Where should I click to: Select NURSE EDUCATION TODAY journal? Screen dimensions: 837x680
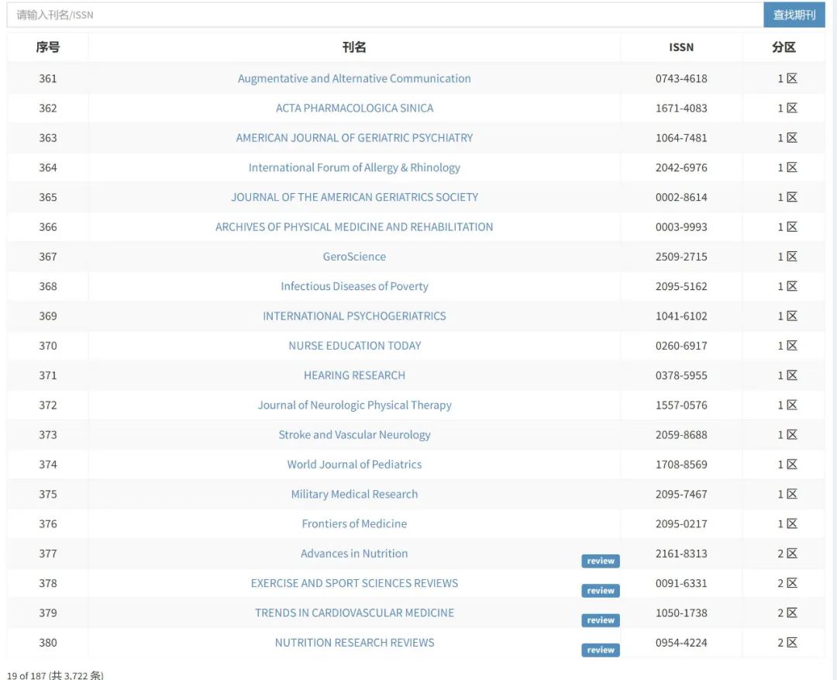point(354,346)
